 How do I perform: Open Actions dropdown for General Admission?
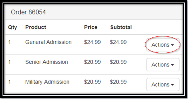163,45
